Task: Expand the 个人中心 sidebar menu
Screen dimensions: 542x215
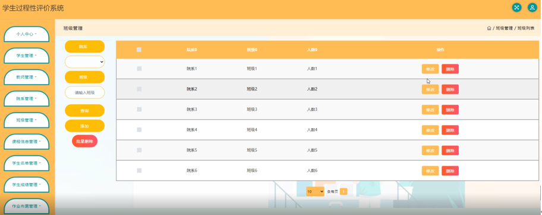Action: (26, 34)
